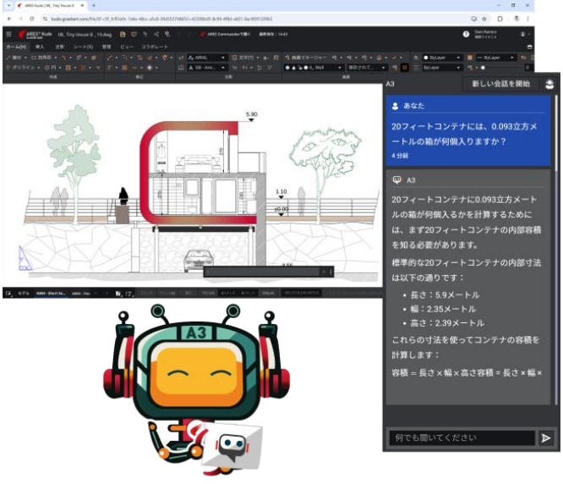The image size is (563, 484).
Task: Start a new conversation with A3
Action: 500,84
